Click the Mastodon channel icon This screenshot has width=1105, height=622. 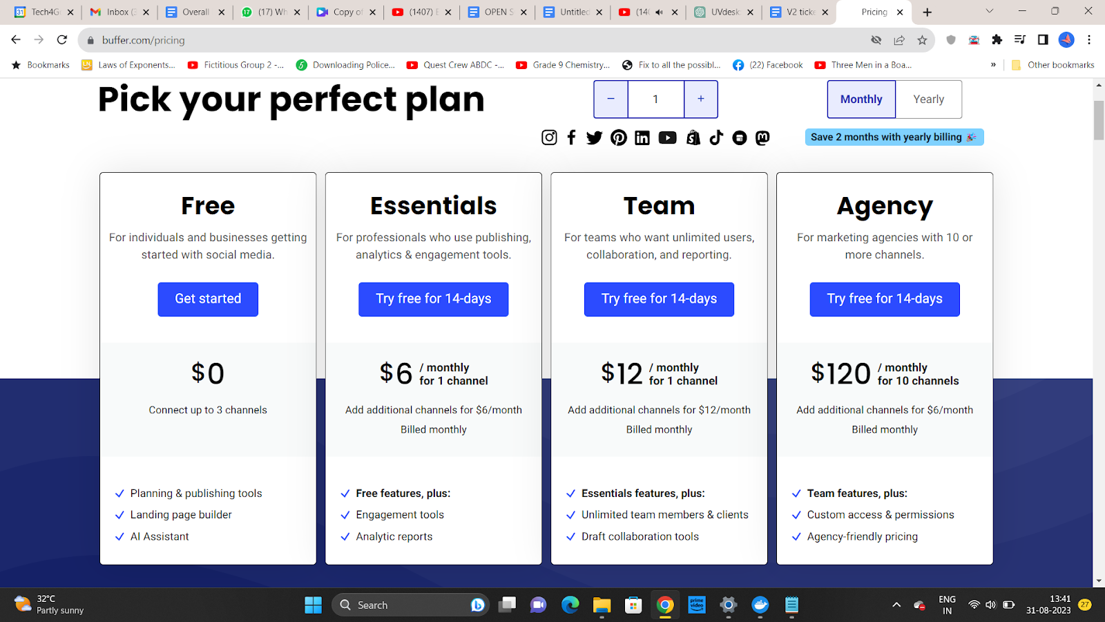coord(762,138)
